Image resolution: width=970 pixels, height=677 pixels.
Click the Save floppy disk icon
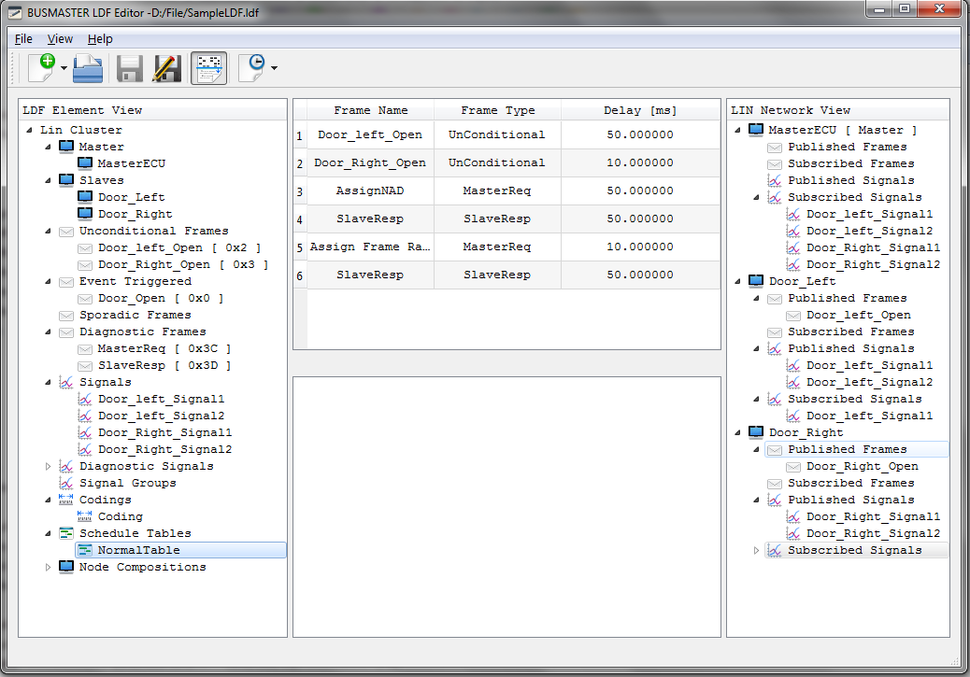130,68
